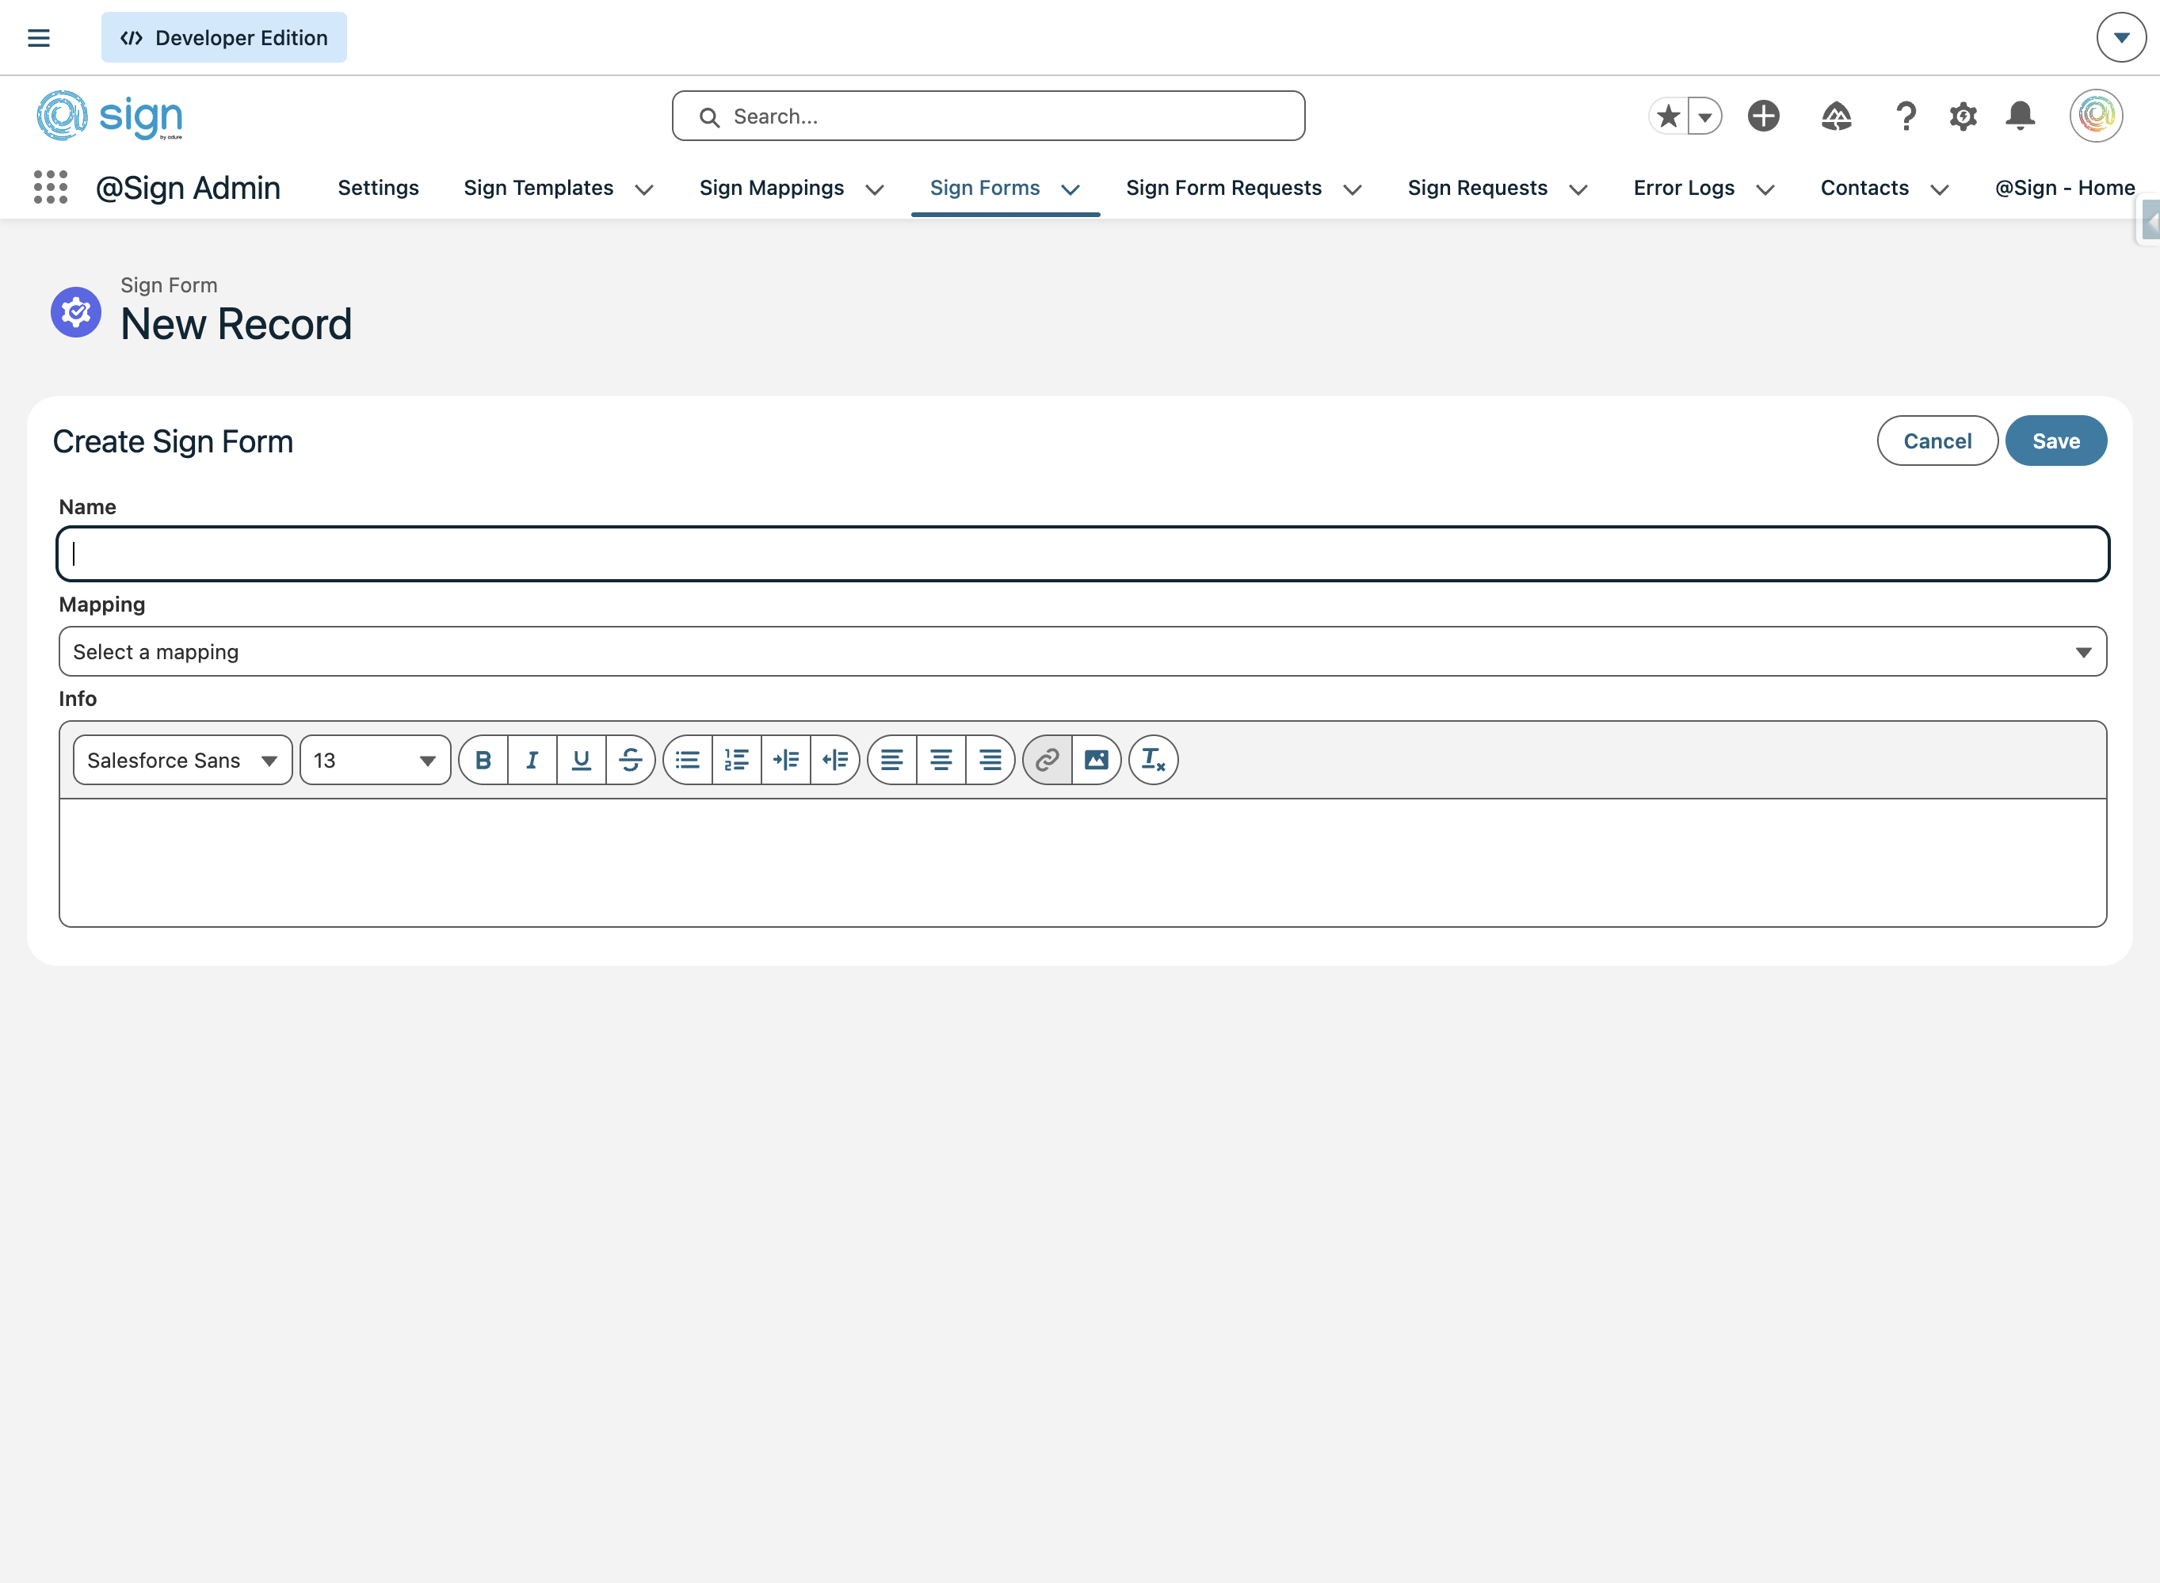Open the Sign Templates tab
2160x1583 pixels.
tap(537, 188)
